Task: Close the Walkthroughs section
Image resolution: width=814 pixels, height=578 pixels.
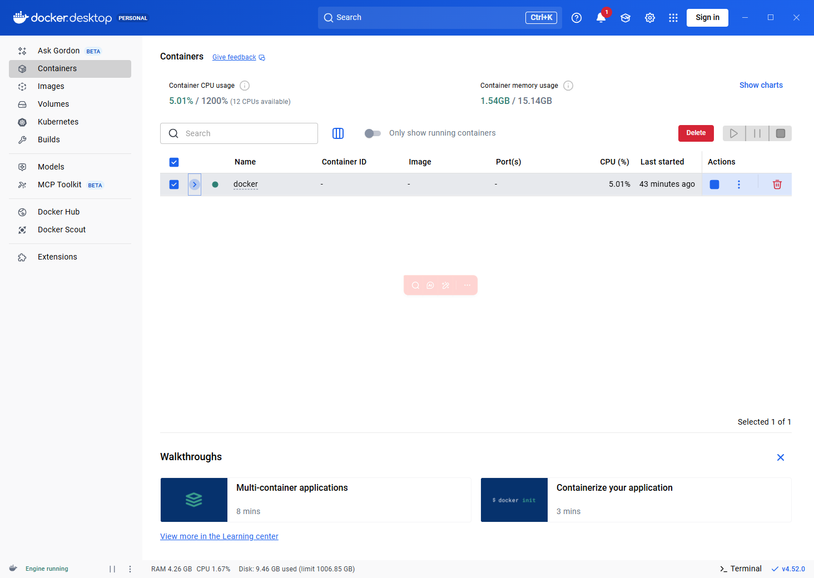Action: (x=781, y=457)
